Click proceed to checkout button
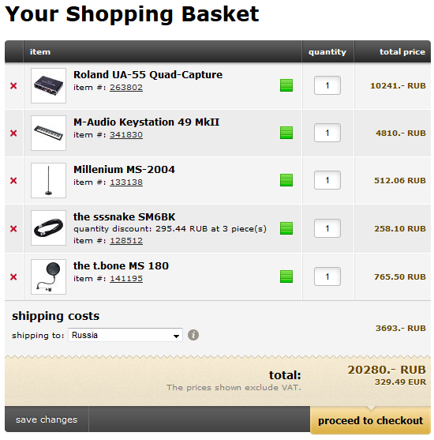Image resolution: width=434 pixels, height=440 pixels. 370,420
